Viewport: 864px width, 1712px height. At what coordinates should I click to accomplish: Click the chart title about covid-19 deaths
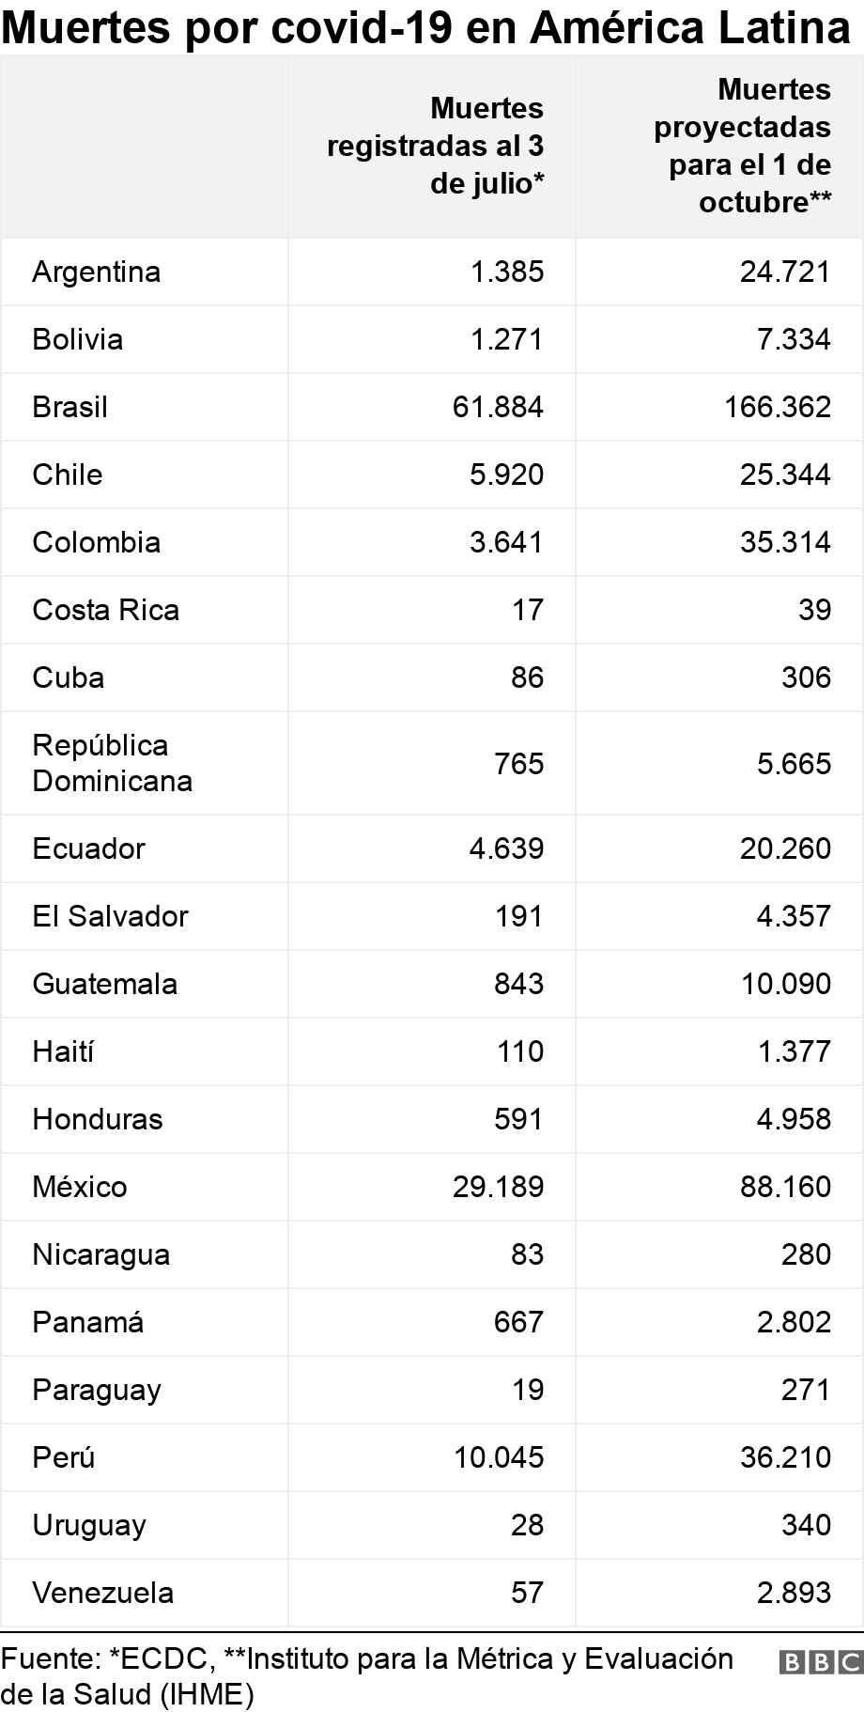coord(425,28)
